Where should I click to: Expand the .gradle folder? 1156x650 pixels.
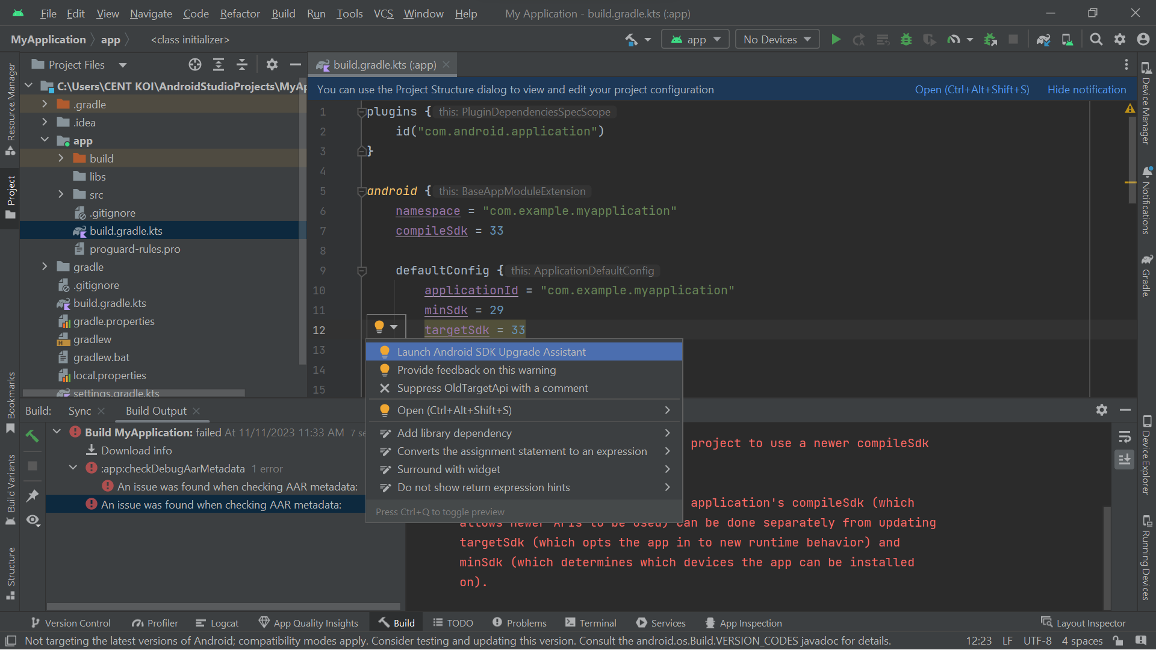45,104
